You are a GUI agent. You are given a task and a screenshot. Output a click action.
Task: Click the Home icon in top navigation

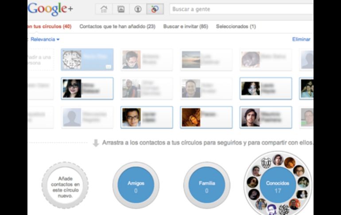(104, 9)
